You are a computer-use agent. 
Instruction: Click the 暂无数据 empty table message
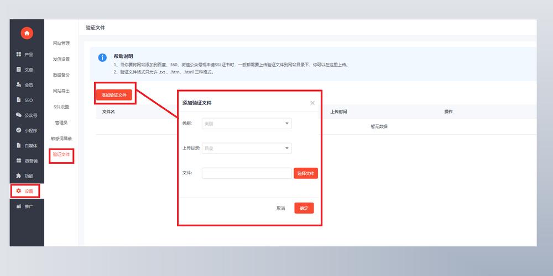379,126
